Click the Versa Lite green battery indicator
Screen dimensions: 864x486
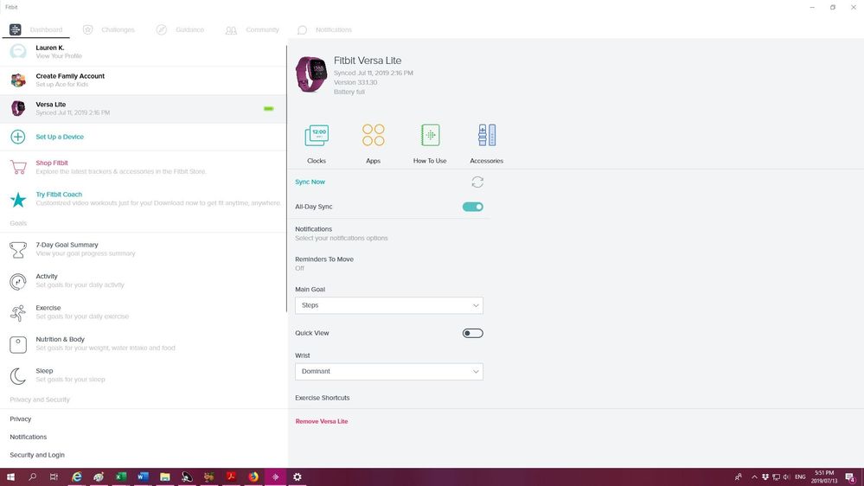[x=268, y=109]
